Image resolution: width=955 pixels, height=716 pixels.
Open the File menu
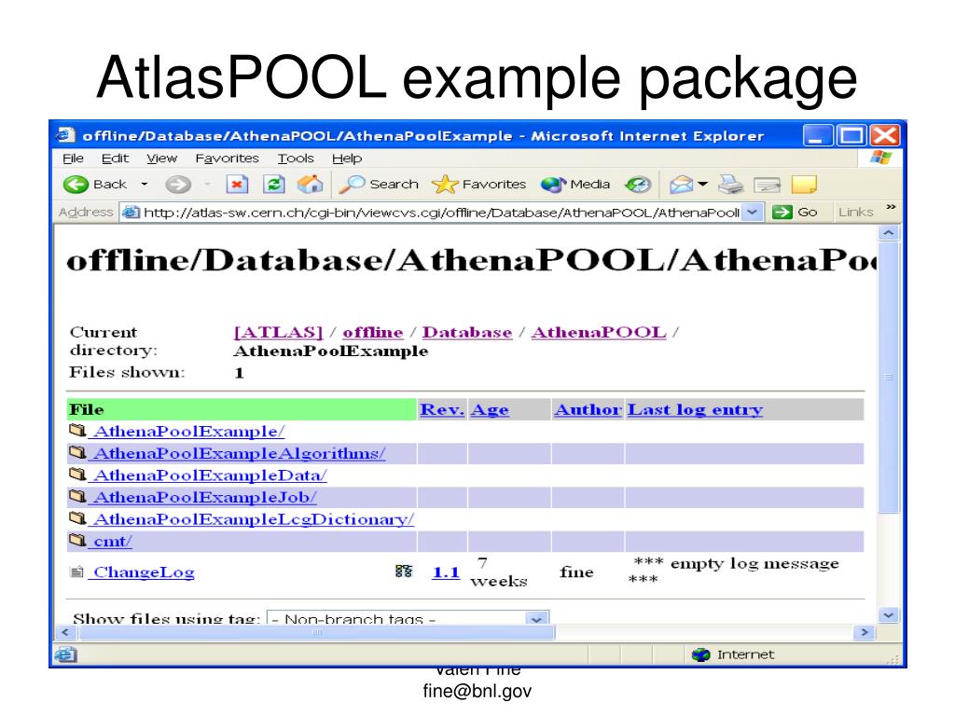point(73,158)
